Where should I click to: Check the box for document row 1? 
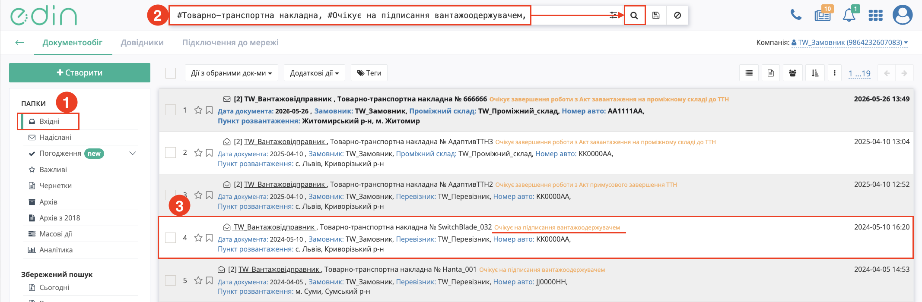click(171, 110)
